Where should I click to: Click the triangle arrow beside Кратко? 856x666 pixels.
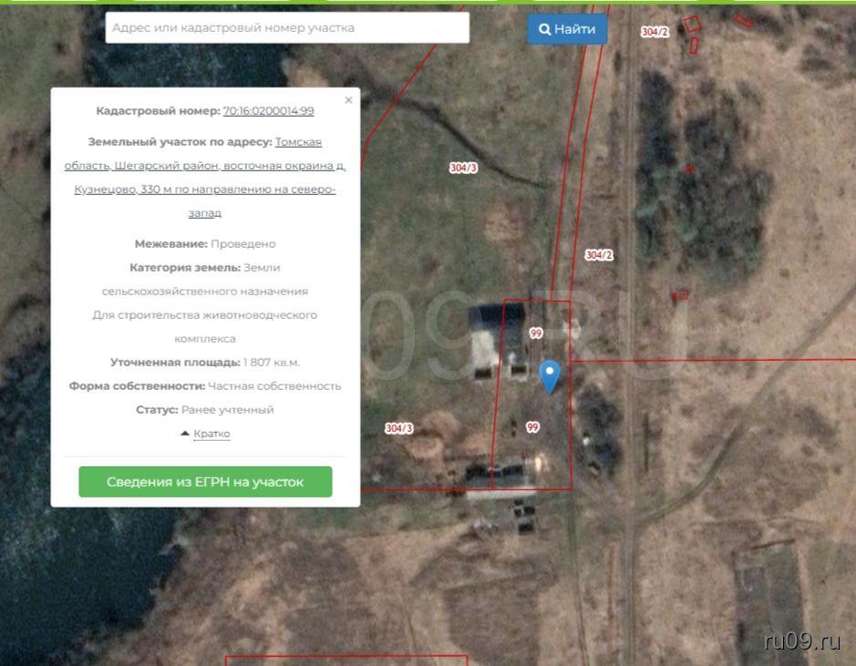[x=185, y=434]
